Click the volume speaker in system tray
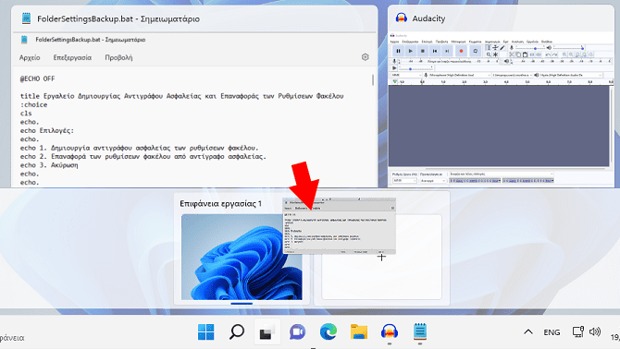Image resolution: width=620 pixels, height=349 pixels. point(595,331)
